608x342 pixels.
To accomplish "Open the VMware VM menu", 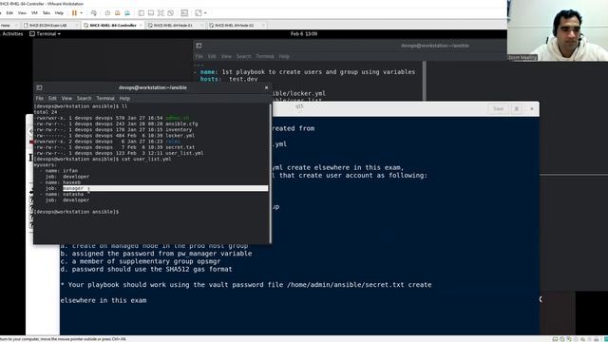I will 34,12.
